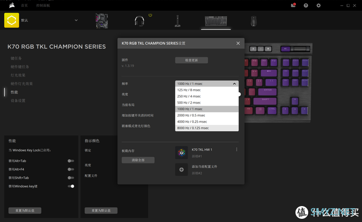This screenshot has height=222, width=362.
Task: Toggle 禁用Alt+F4 switch
Action: [x=71, y=169]
